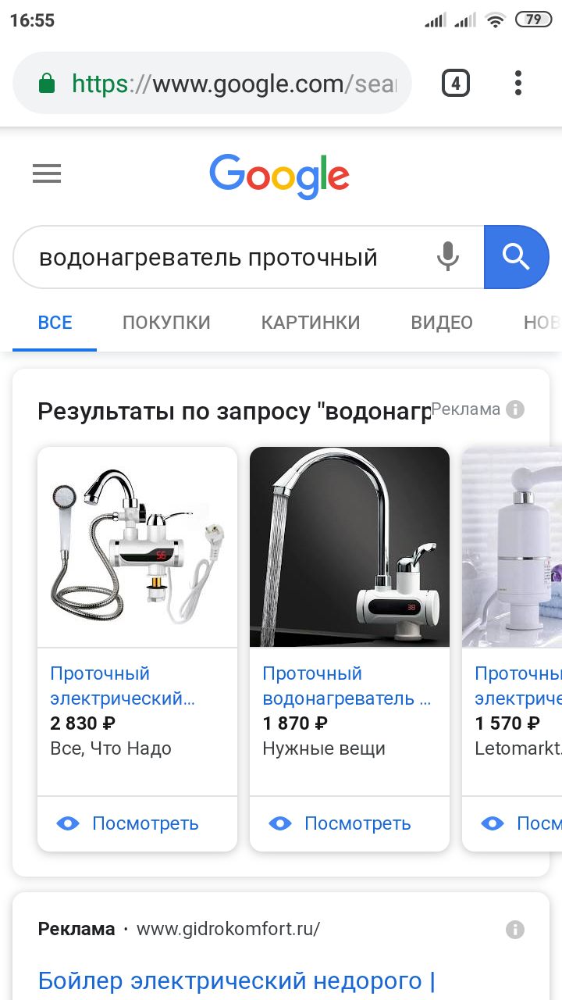Click the info icon next to gidrokomfort.ru ad
Screen dimensions: 562x1000
(515, 929)
